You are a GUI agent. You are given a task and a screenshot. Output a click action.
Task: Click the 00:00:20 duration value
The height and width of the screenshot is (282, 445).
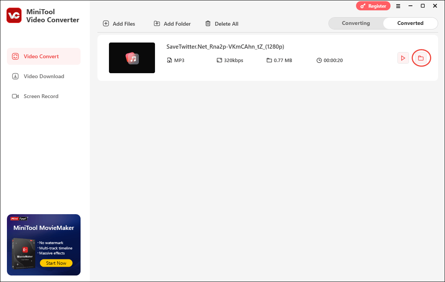pyautogui.click(x=333, y=61)
